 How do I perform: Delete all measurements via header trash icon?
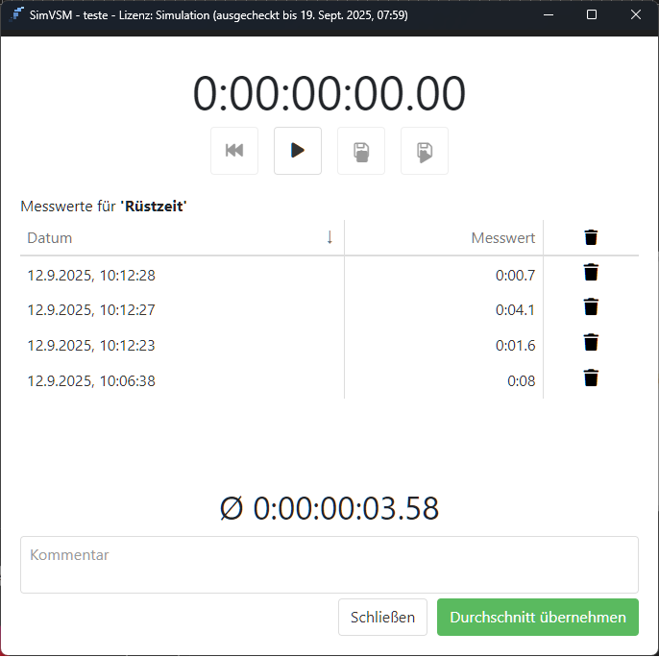pos(591,237)
